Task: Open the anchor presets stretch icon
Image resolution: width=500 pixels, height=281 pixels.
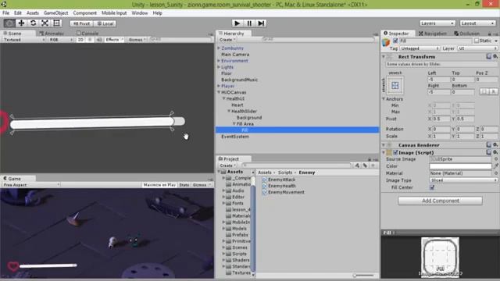Action: point(395,85)
